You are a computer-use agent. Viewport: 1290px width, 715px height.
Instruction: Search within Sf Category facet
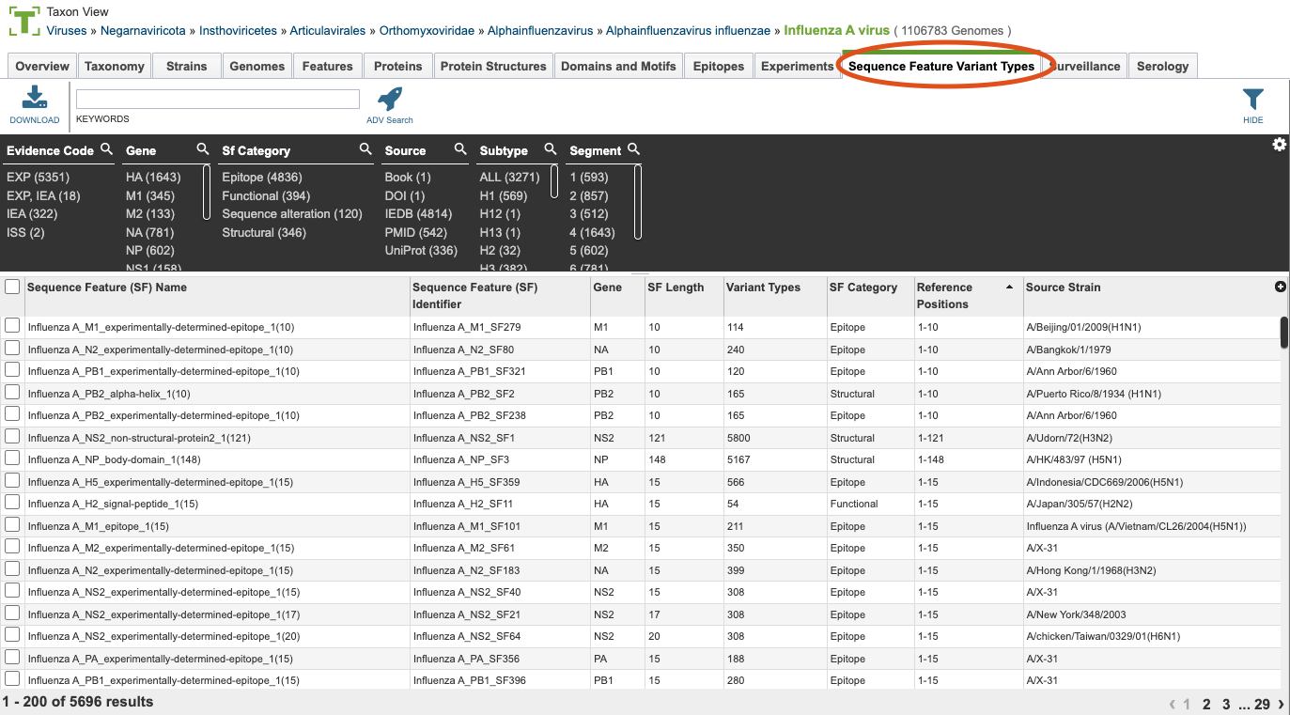[x=365, y=149]
